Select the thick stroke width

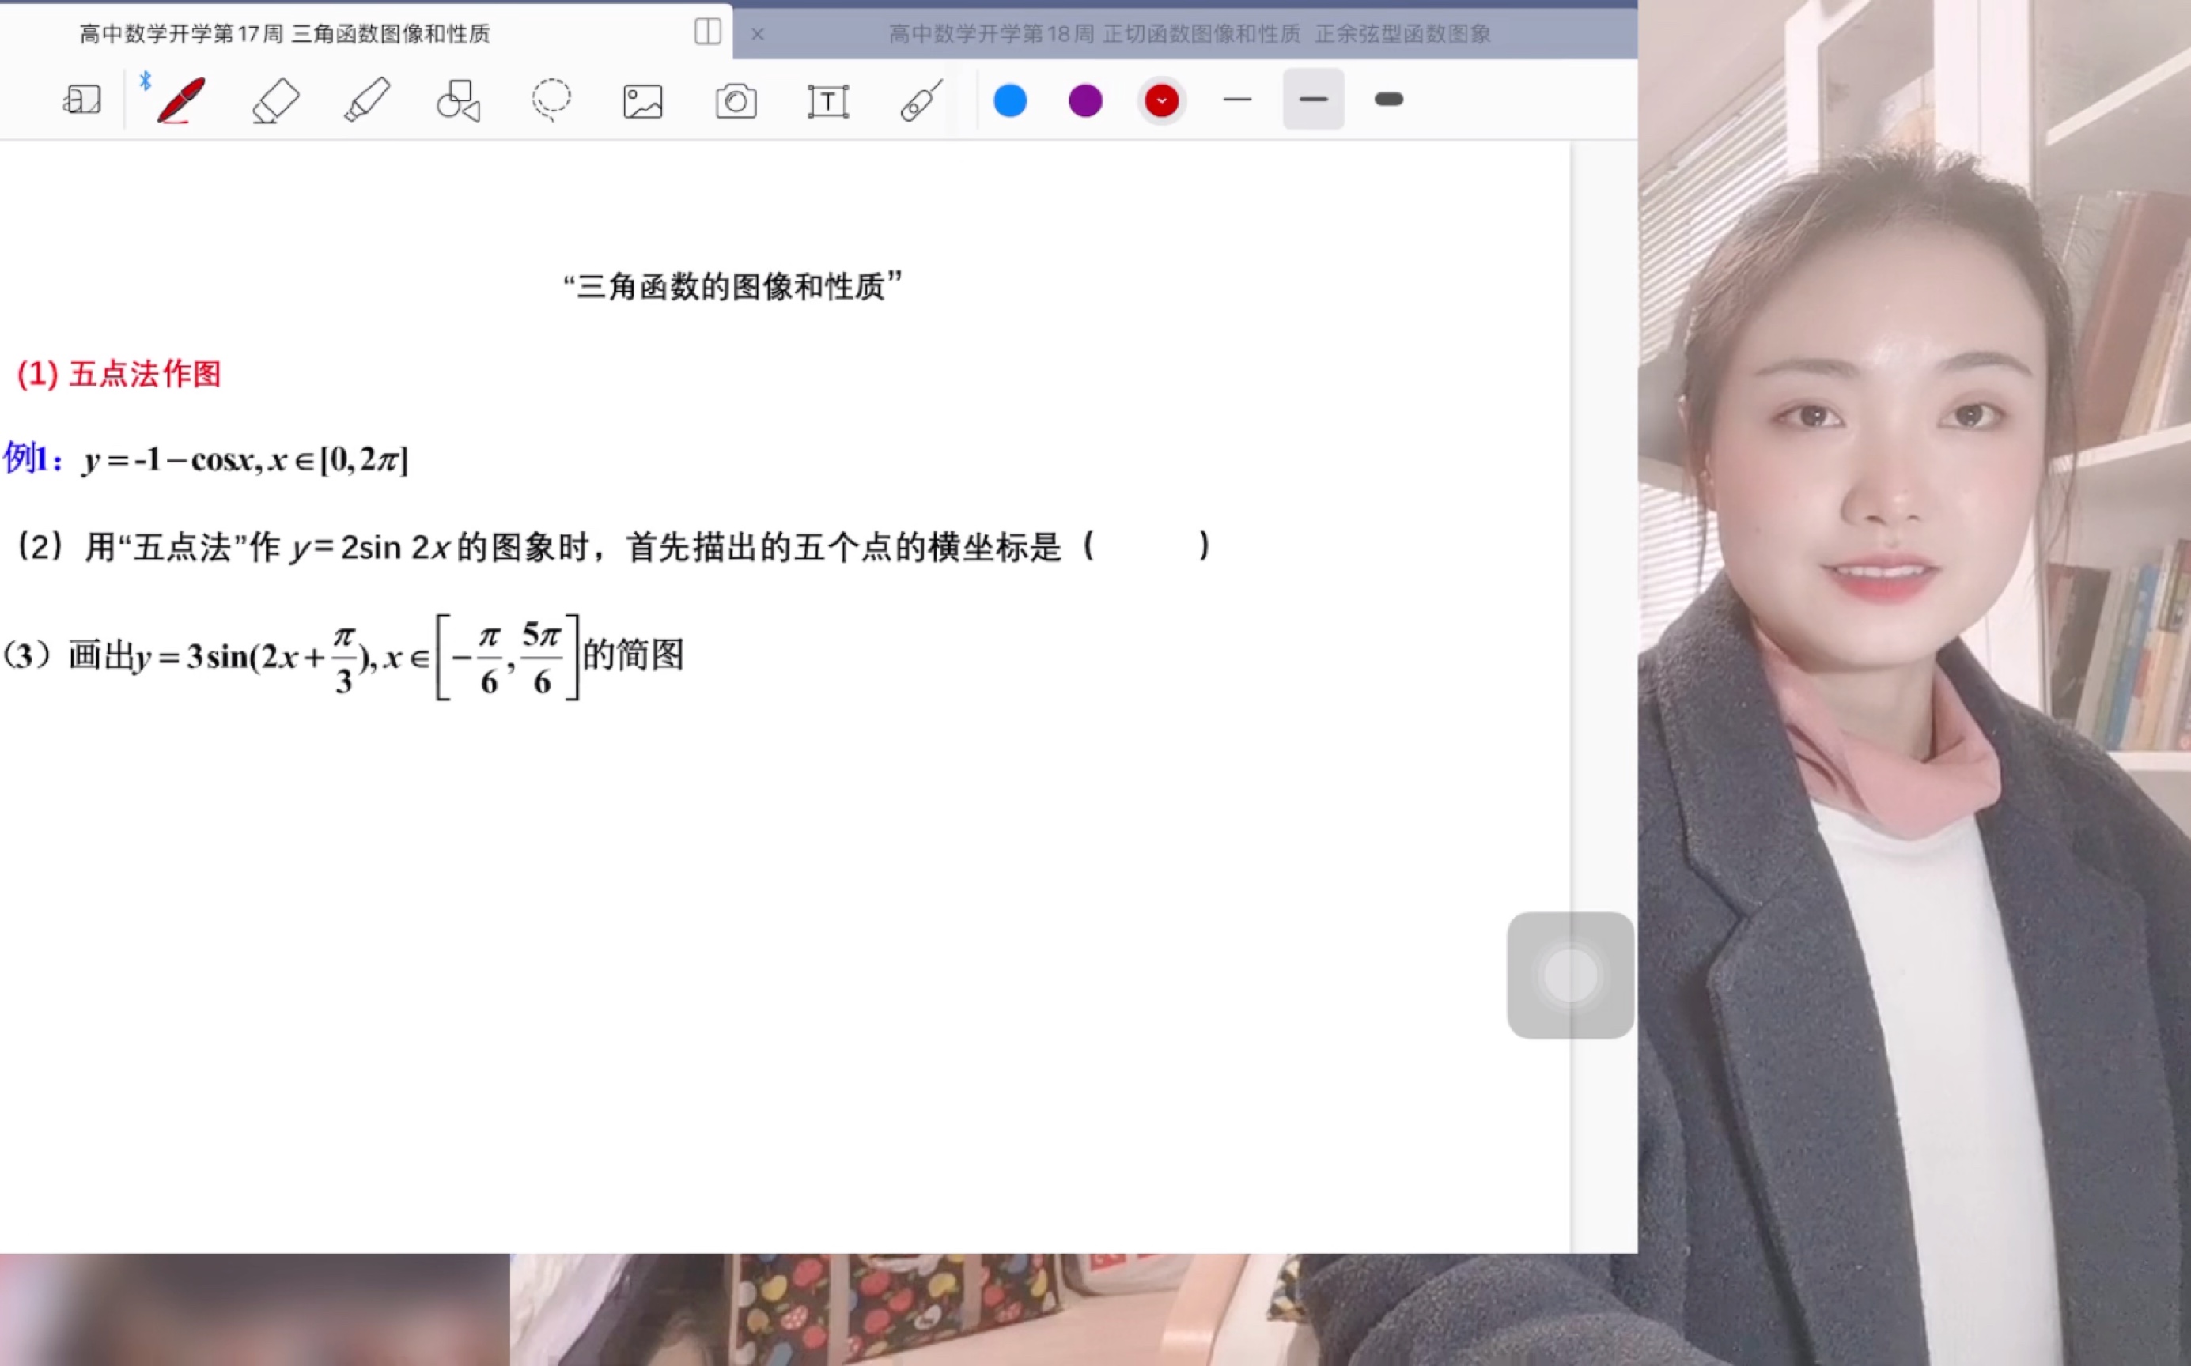[x=1388, y=100]
